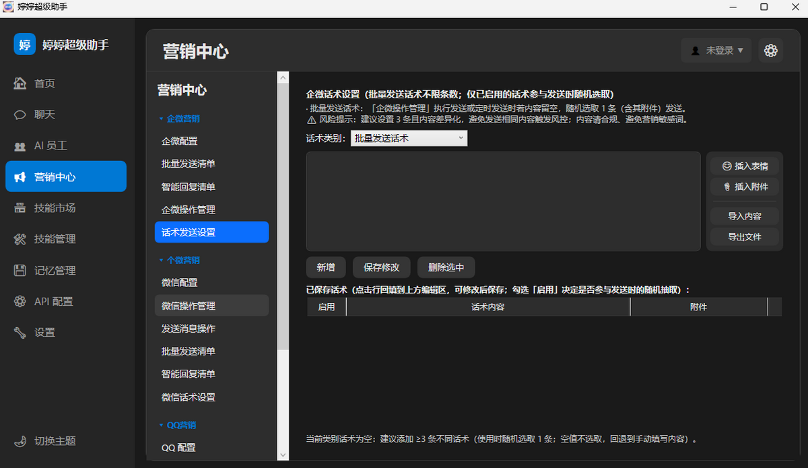Collapse the 企微营销 tree section
Image resolution: width=808 pixels, height=468 pixels.
(x=179, y=119)
